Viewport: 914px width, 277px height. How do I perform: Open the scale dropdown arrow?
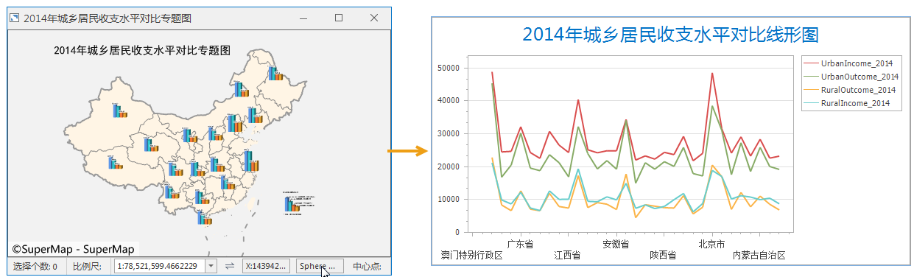point(211,266)
